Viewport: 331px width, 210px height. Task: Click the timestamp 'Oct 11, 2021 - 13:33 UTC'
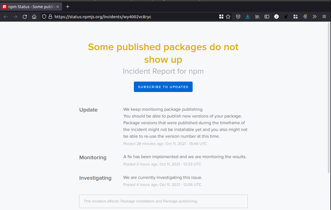coord(180,164)
